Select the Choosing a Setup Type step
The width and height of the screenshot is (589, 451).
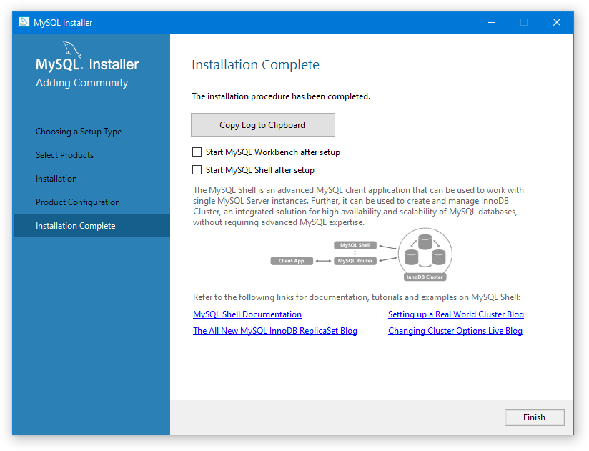click(x=79, y=132)
